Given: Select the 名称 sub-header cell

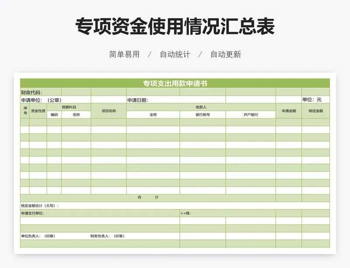Looking at the screenshot, I should tap(76, 115).
